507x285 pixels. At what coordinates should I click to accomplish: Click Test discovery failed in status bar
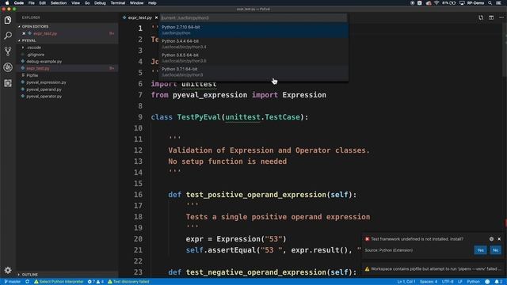[x=128, y=282]
